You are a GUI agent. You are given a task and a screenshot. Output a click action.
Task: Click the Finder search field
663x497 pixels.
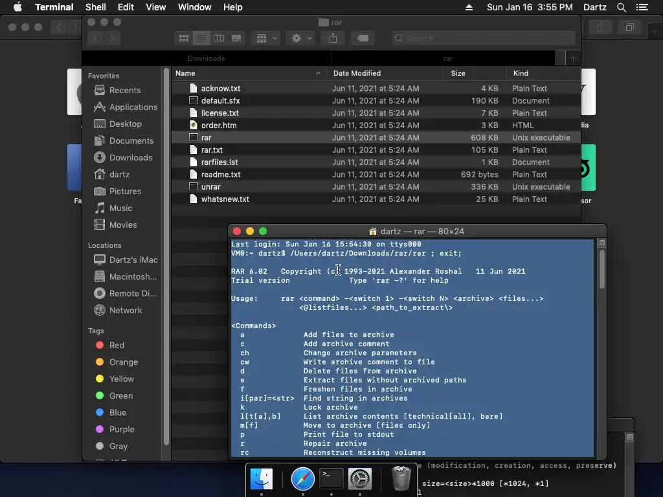coord(483,38)
